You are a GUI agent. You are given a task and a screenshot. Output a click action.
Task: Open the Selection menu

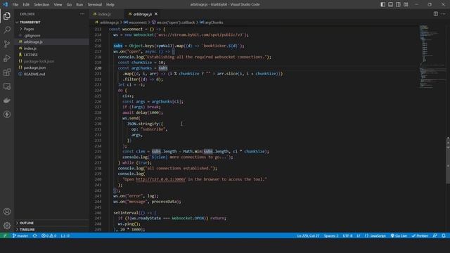tap(41, 5)
